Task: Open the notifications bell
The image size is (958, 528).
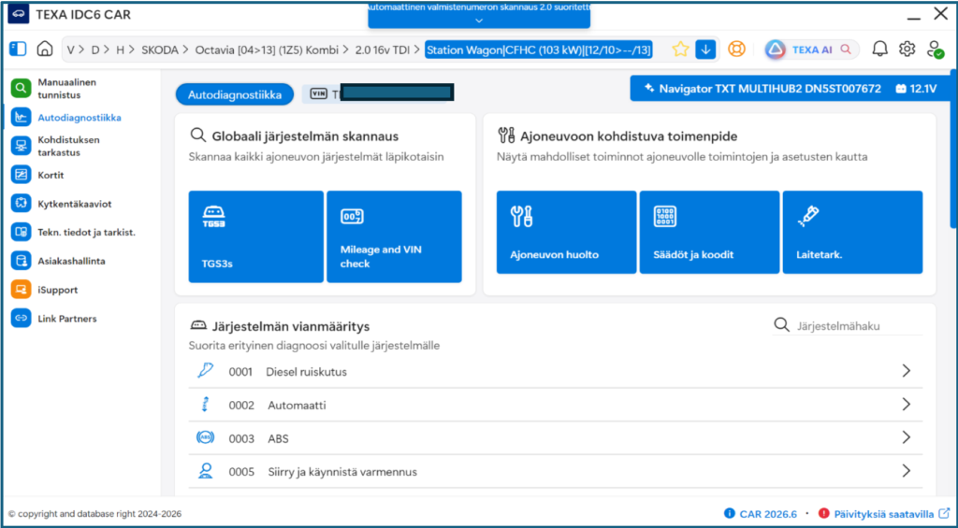Action: [879, 50]
